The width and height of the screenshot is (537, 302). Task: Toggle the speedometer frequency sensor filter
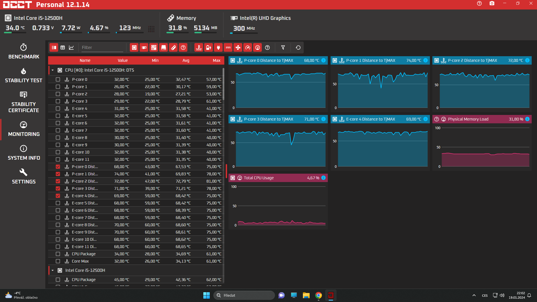(248, 48)
